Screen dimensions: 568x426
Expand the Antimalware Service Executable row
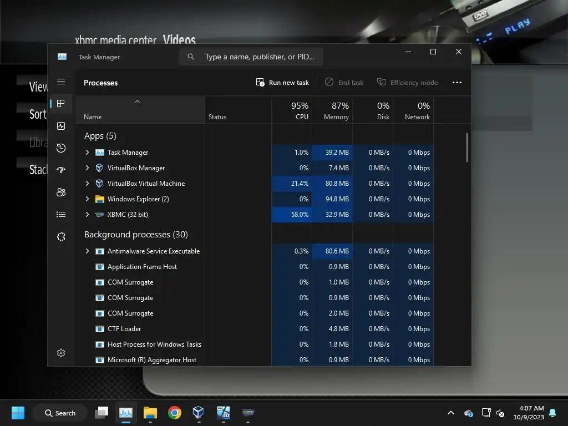click(87, 251)
